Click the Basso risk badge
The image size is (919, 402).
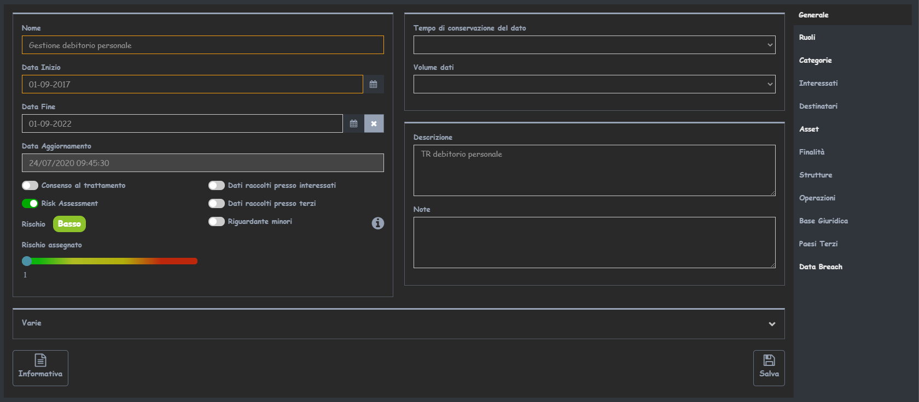click(x=69, y=224)
